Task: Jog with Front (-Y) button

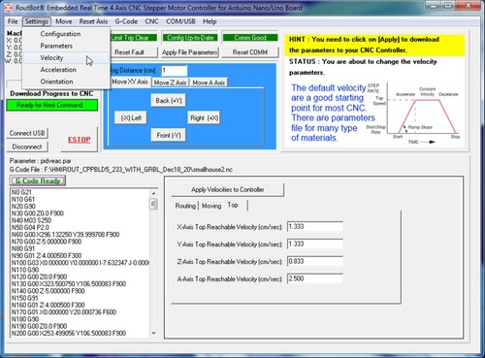Action: (168, 135)
